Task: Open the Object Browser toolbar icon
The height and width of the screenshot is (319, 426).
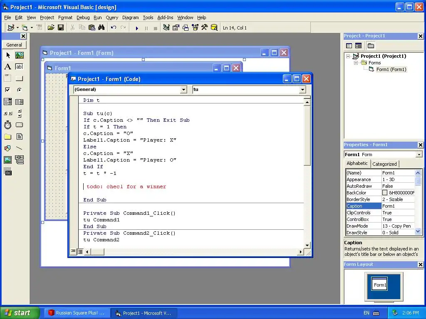Action: [x=195, y=28]
